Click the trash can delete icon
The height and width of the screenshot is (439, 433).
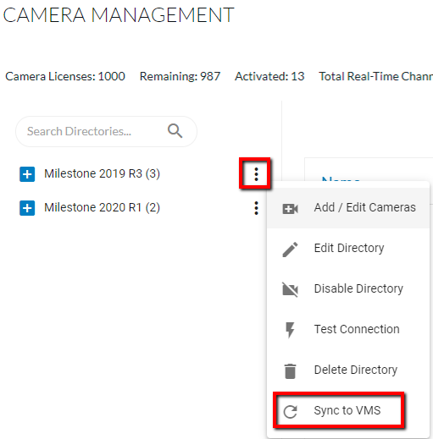point(290,371)
